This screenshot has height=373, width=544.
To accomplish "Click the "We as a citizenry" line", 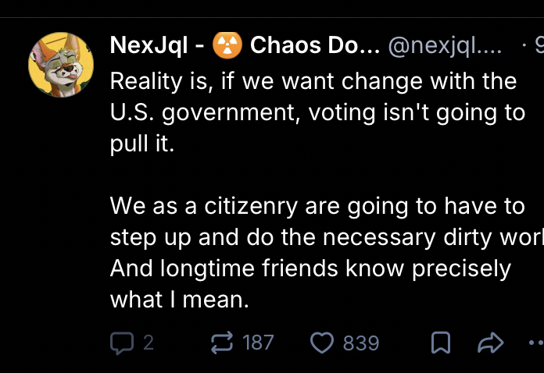I will tap(317, 206).
